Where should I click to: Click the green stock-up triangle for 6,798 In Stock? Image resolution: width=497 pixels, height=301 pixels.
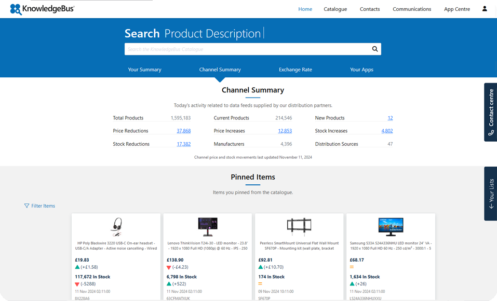[169, 284]
